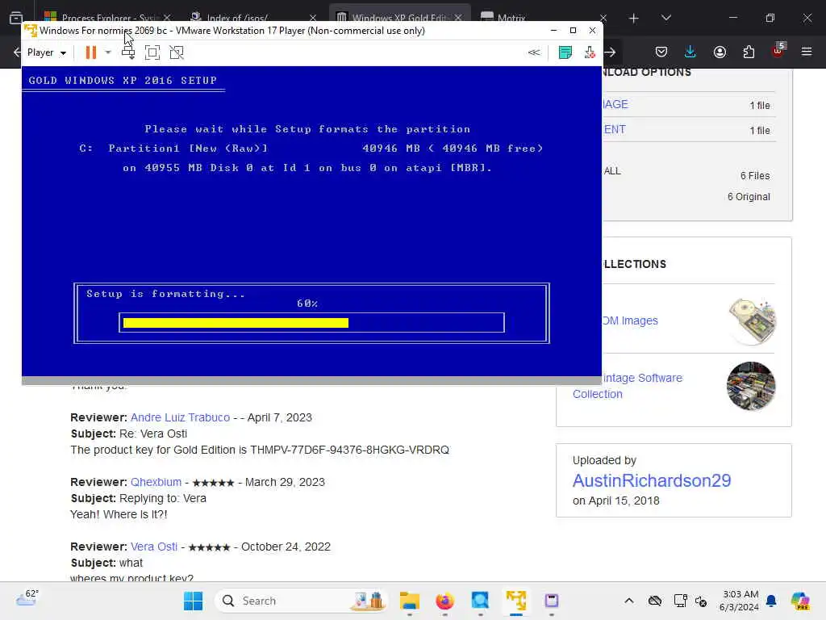The width and height of the screenshot is (826, 620).
Task: Open a new browser tab
Action: (x=634, y=19)
